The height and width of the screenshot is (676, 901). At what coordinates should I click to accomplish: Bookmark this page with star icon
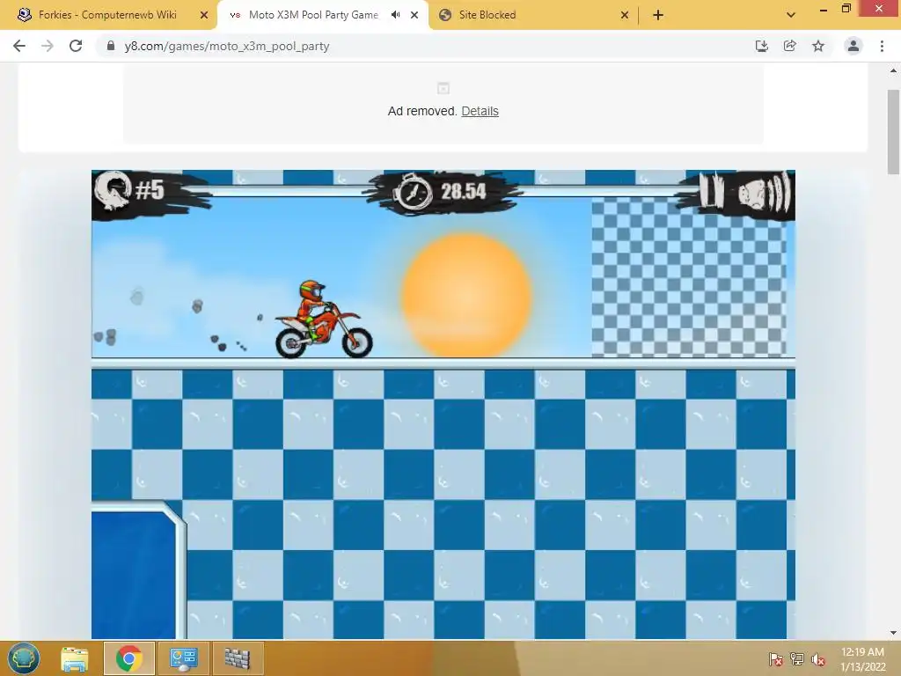pyautogui.click(x=818, y=46)
